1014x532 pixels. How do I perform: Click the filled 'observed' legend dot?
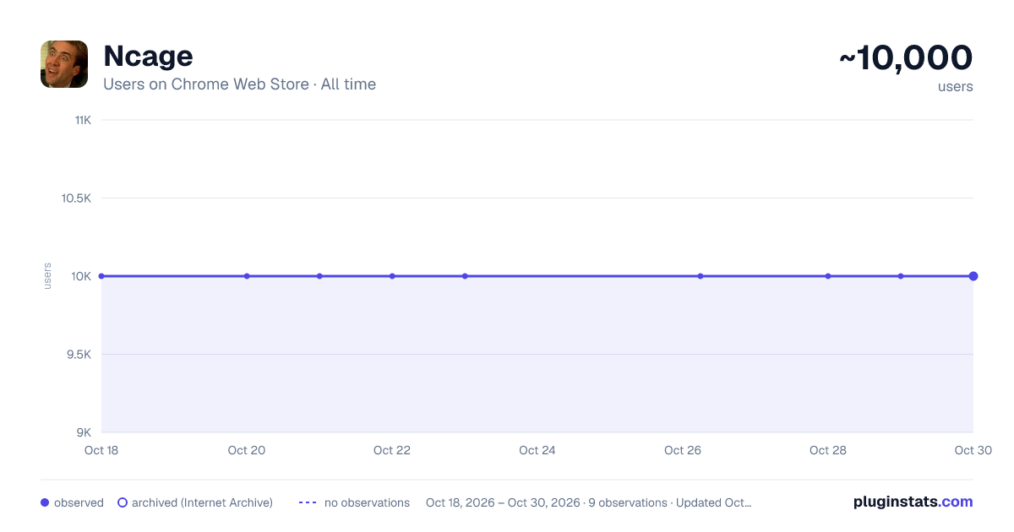[45, 502]
